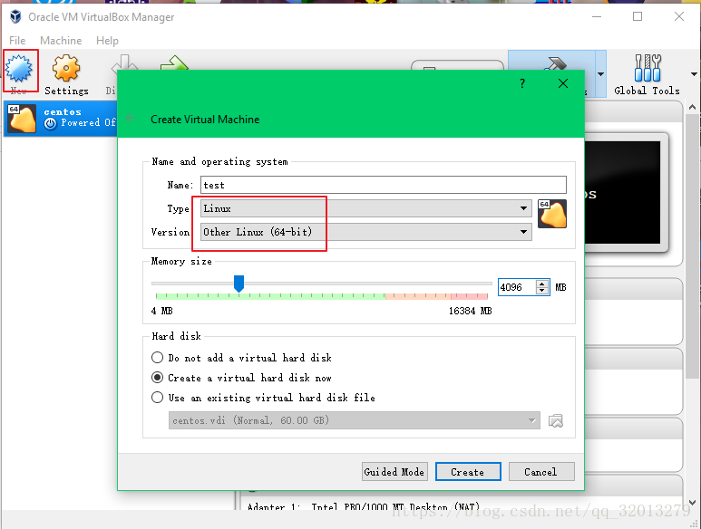
Task: Close the VirtualBox Manager window
Action: 679,17
